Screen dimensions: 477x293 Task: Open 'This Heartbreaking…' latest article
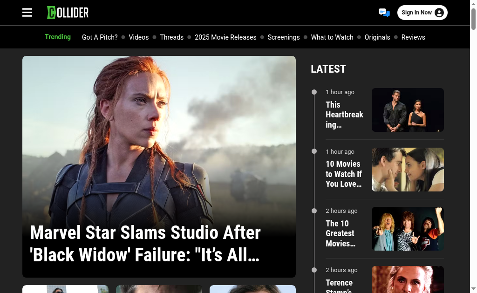[344, 115]
